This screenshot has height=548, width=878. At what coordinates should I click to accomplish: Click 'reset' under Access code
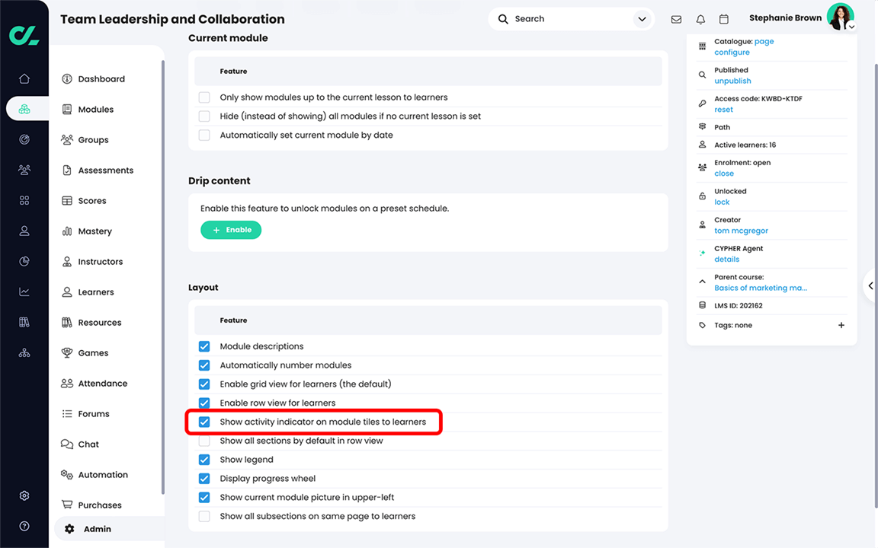tap(723, 110)
